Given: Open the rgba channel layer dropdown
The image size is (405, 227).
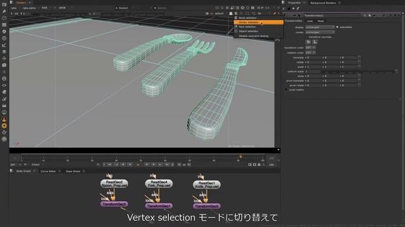Looking at the screenshot, I should pos(15,8).
